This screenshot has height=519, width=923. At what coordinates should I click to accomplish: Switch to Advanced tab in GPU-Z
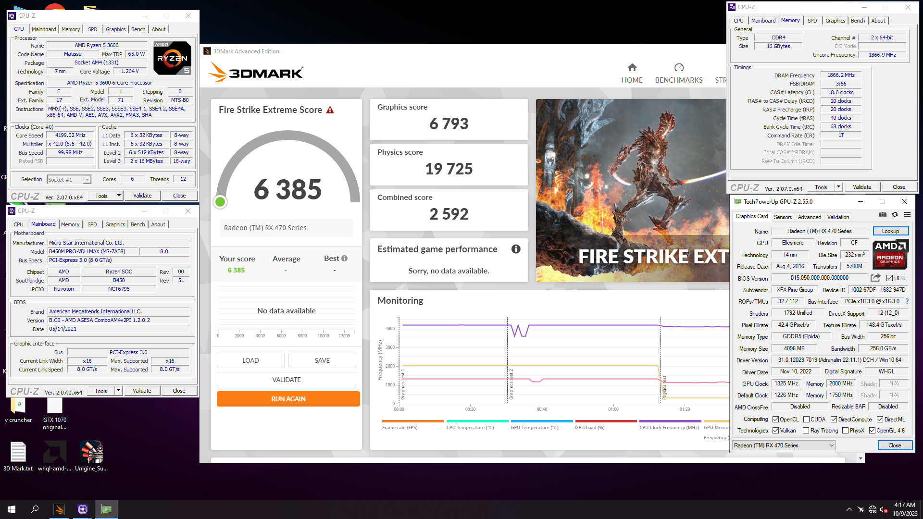pos(810,217)
